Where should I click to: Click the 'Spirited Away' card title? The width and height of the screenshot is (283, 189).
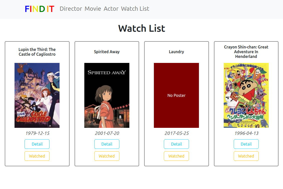107,52
